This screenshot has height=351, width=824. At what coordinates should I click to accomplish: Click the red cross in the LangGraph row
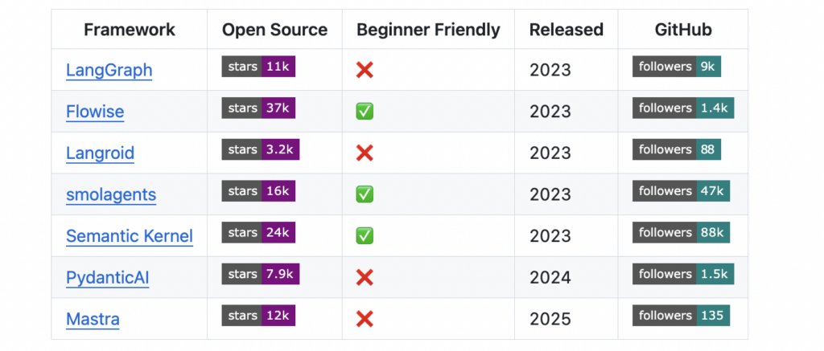(365, 70)
